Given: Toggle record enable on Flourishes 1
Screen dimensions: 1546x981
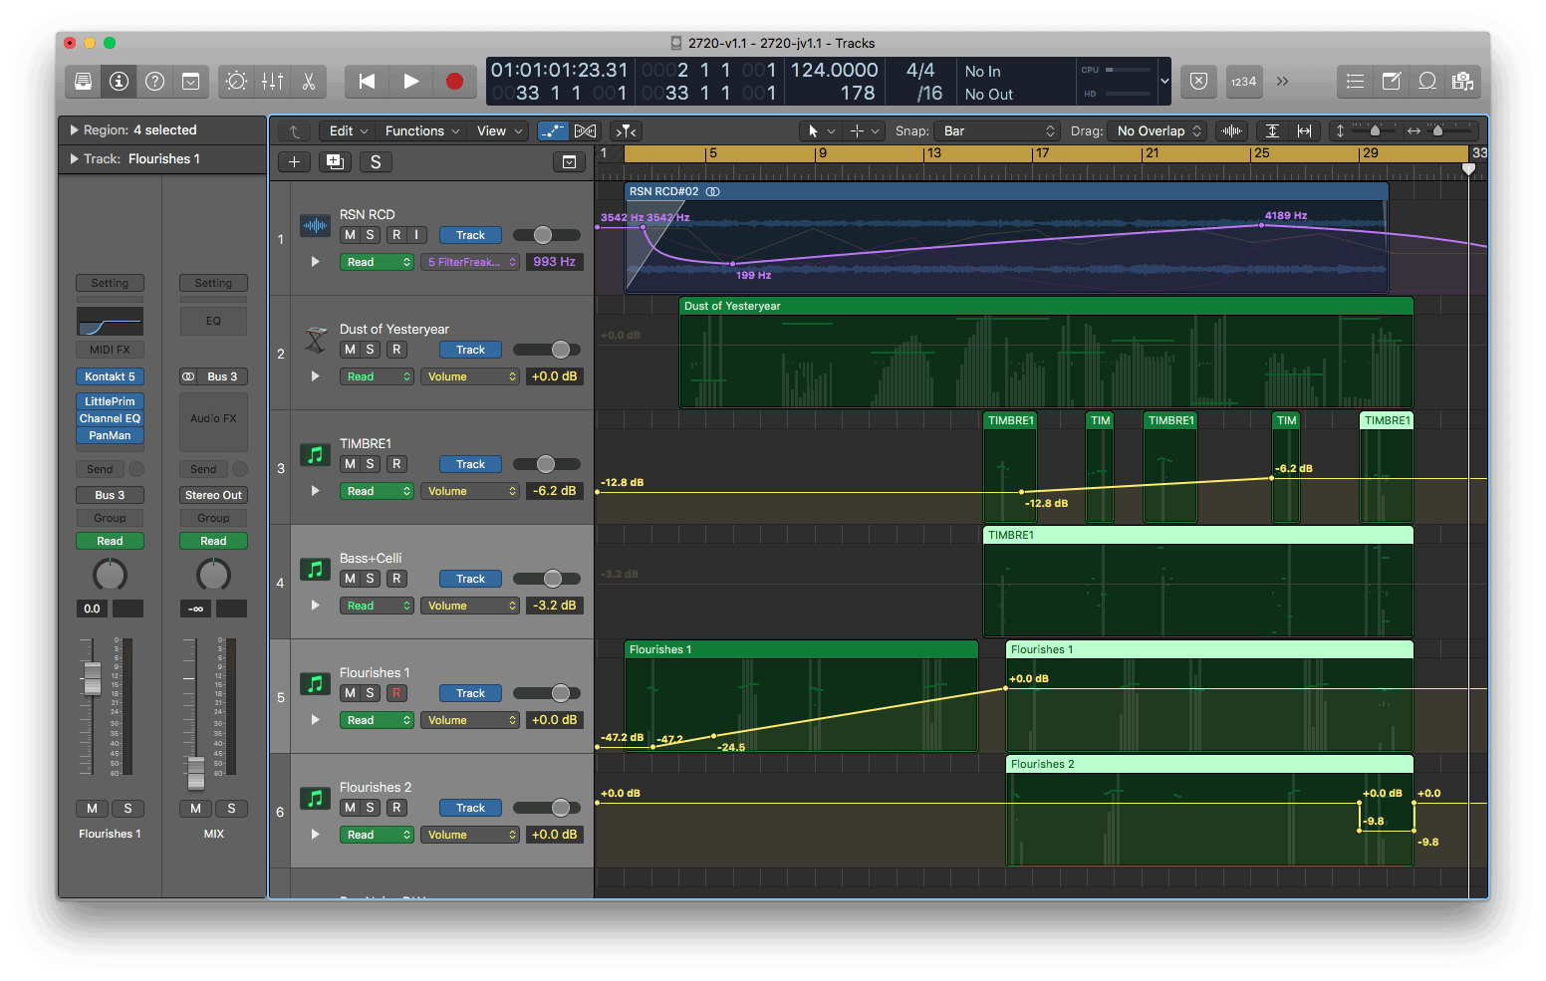Looking at the screenshot, I should pos(396,693).
